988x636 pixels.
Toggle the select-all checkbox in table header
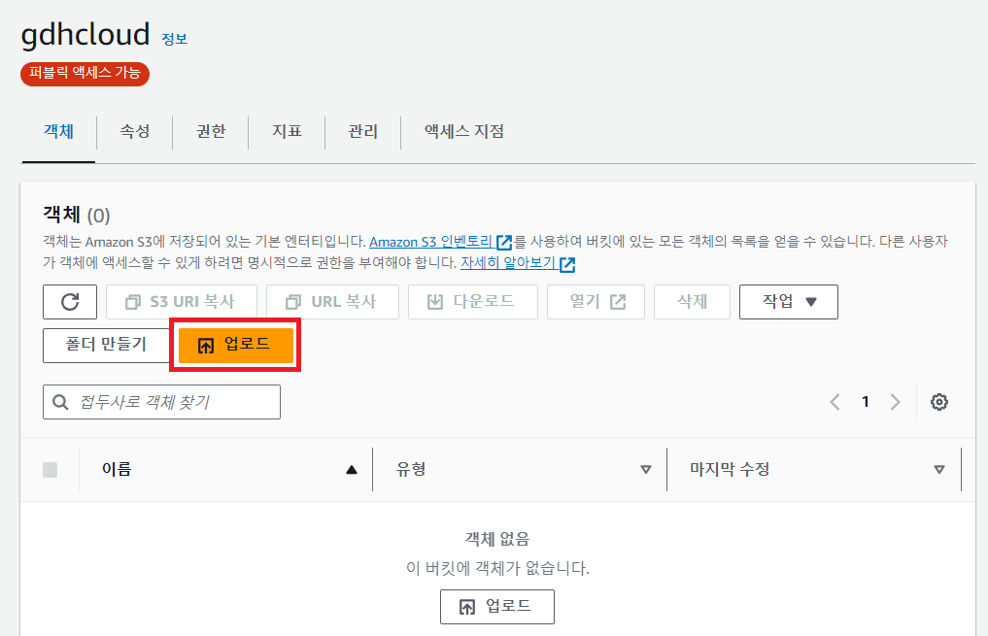pos(50,469)
